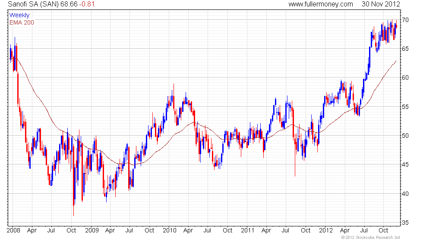Click the Oct label before 2011

coord(227,230)
